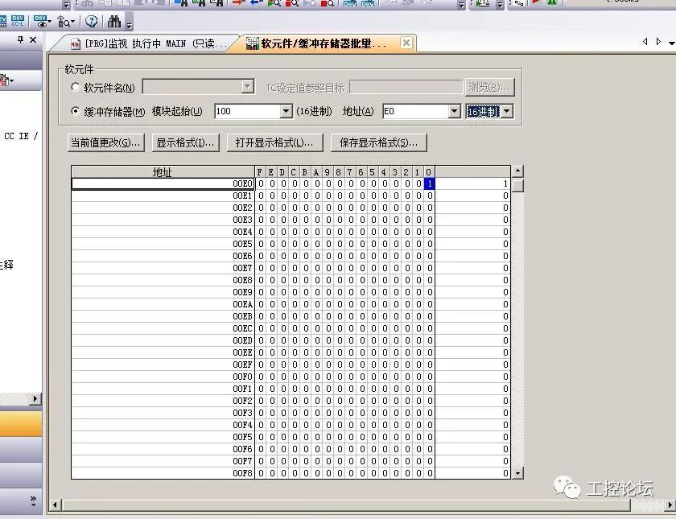
Task: Close the 软元件/缓冲存储器批量 tab
Action: 406,43
